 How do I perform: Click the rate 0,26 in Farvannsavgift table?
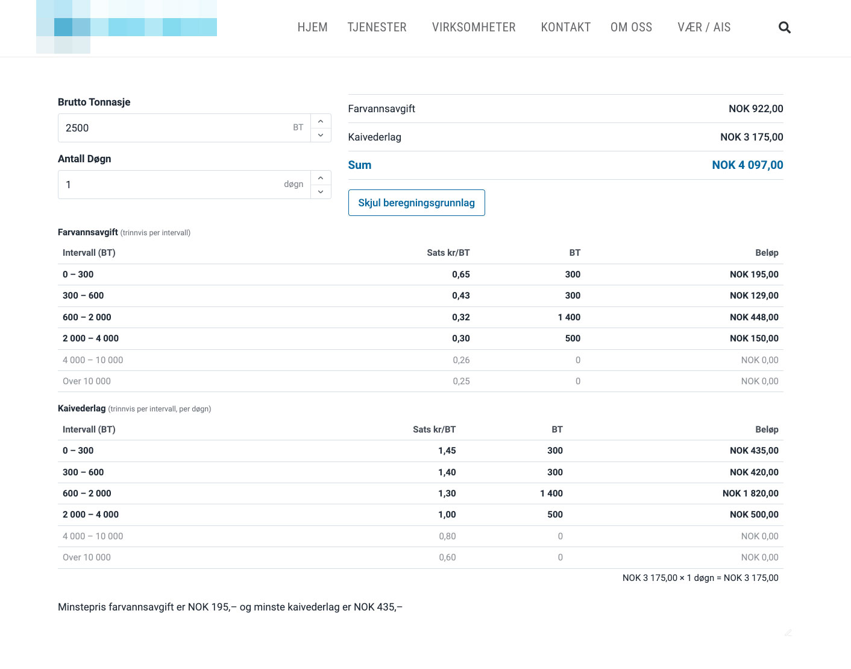(x=461, y=360)
